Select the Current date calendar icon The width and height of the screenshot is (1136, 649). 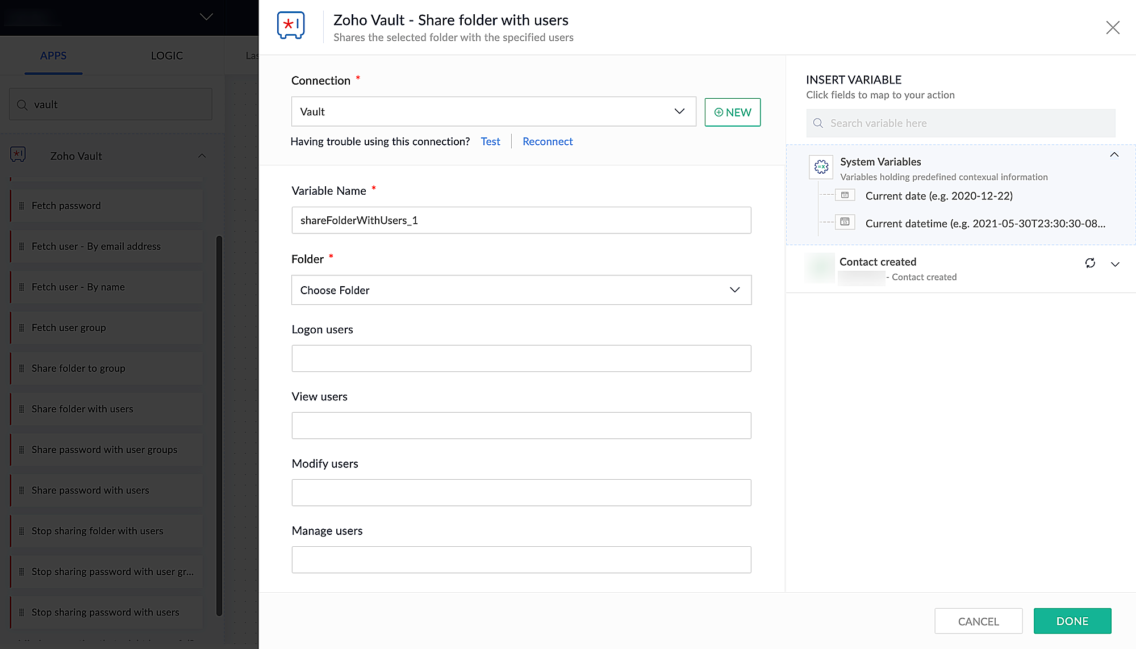[x=845, y=195]
